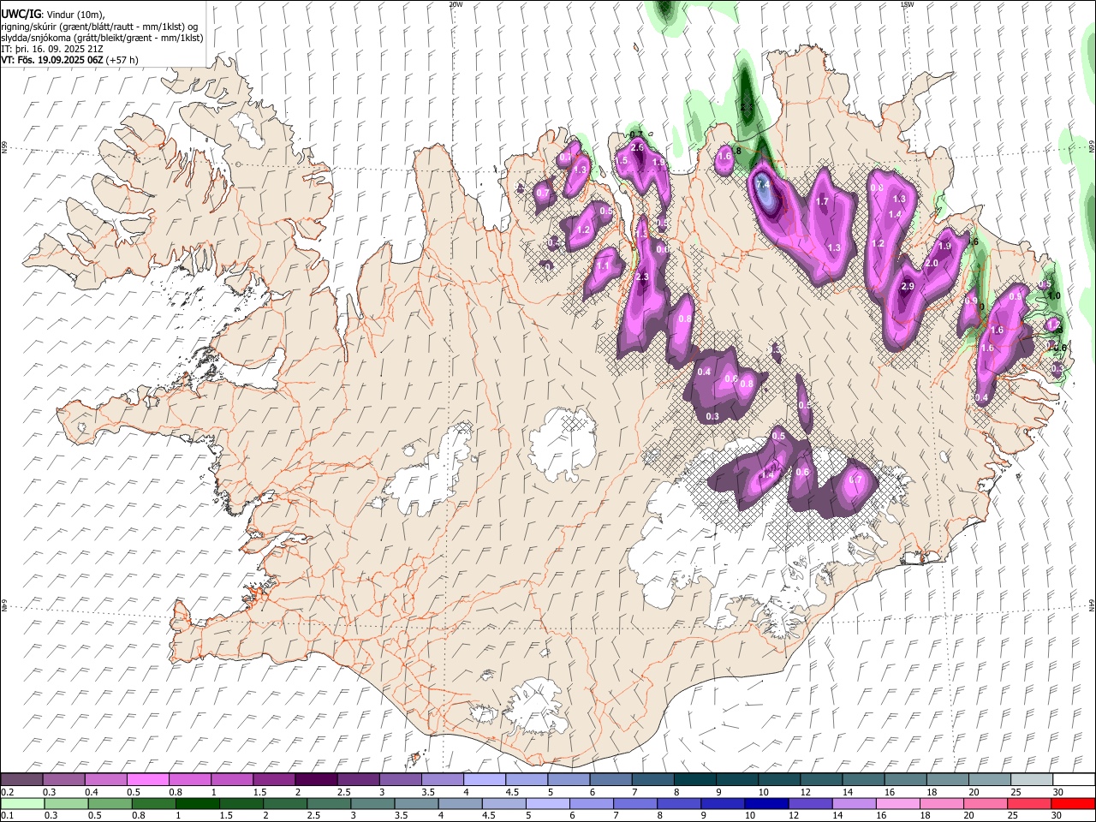Screen dimensions: 1096x822
Task: Click the 1.1 precipitation value on the map
Action: (603, 266)
